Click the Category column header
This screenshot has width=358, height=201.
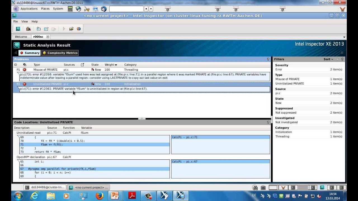point(130,65)
